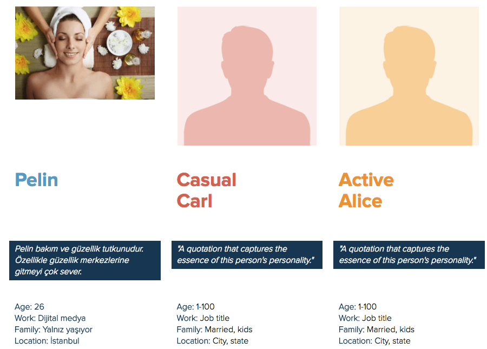Click Casual Carl's 'Age: 1-100' line
This screenshot has height=349, width=487.
point(196,307)
